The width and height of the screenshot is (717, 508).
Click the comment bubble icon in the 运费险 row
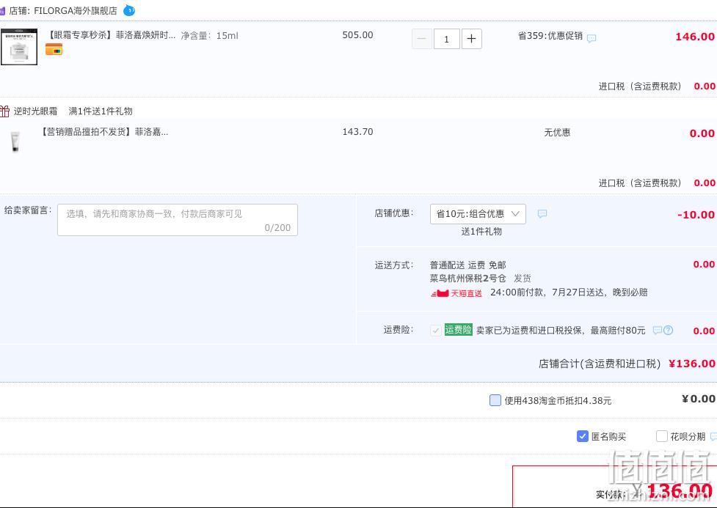tap(657, 330)
